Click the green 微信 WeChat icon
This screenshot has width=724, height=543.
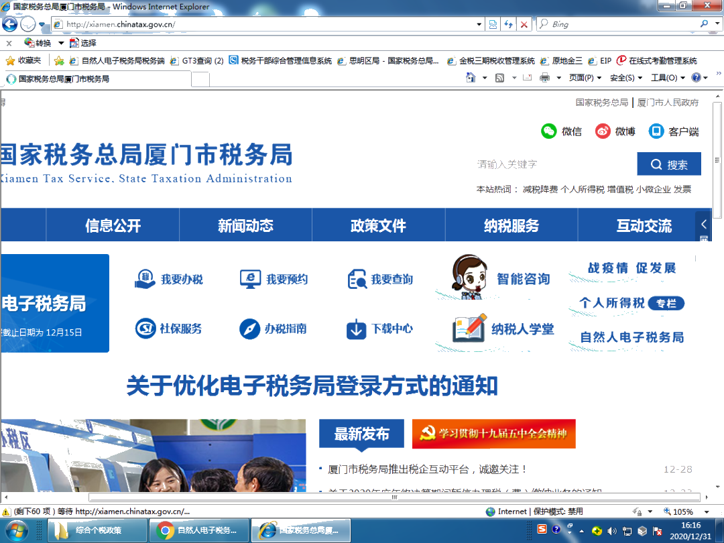tap(550, 131)
